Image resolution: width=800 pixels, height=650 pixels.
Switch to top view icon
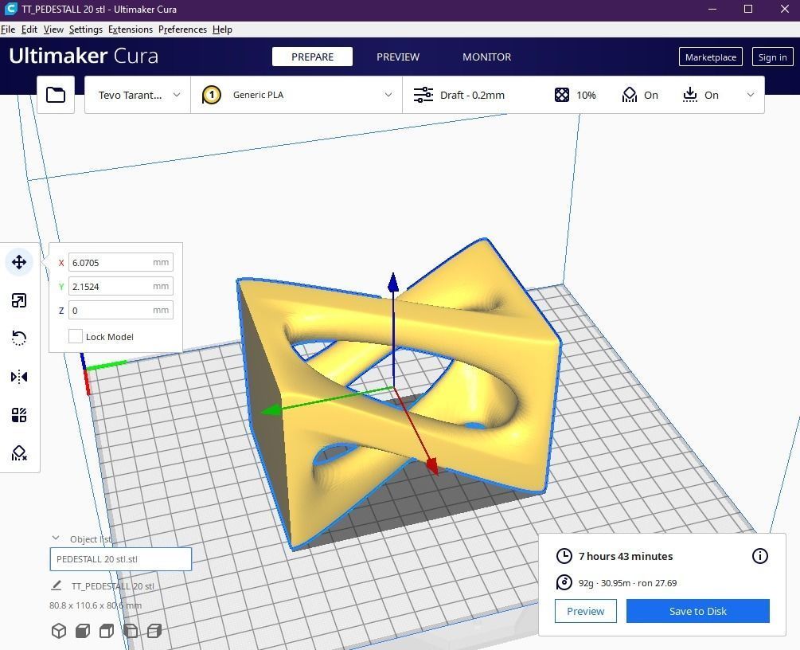click(107, 631)
